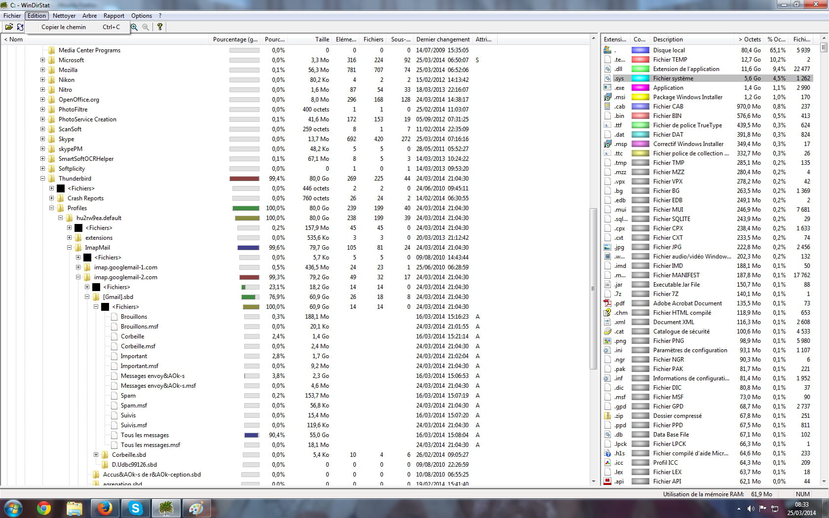The image size is (829, 518).
Task: Click the WinDirStat tree icon in taskbar
Action: pyautogui.click(x=166, y=508)
